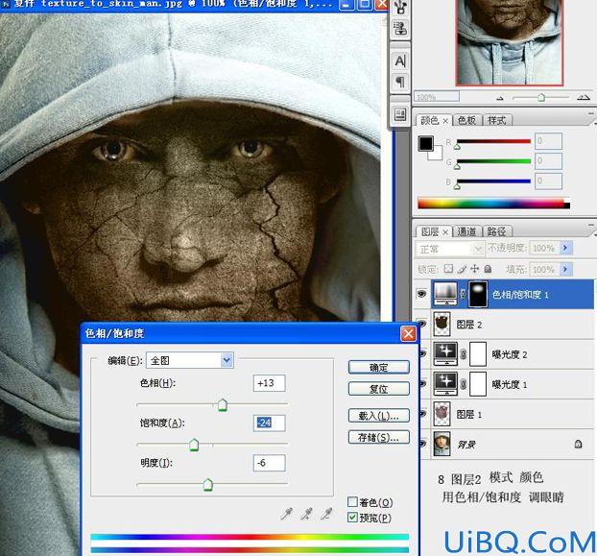The image size is (597, 556).
Task: Click the background layer lock icon
Action: click(x=578, y=444)
